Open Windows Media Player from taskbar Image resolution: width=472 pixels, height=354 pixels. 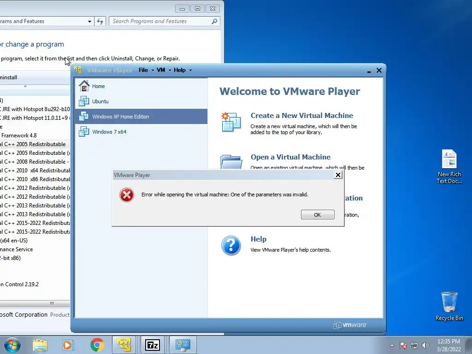point(68,345)
